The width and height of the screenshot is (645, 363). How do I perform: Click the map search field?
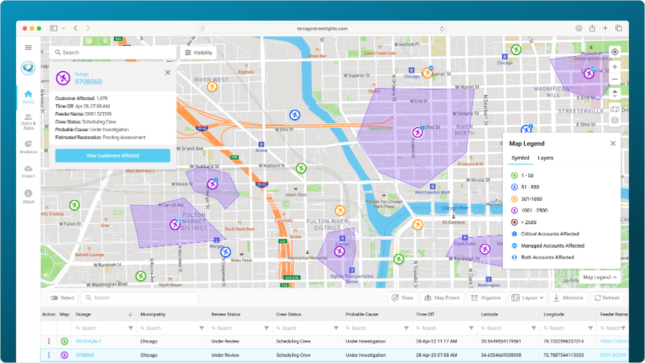coord(116,52)
